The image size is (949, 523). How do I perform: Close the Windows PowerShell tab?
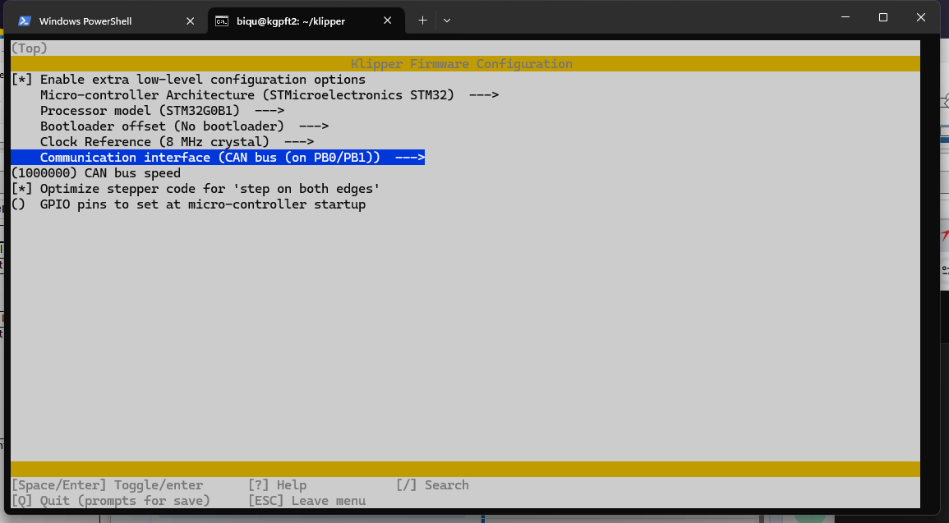pyautogui.click(x=190, y=21)
